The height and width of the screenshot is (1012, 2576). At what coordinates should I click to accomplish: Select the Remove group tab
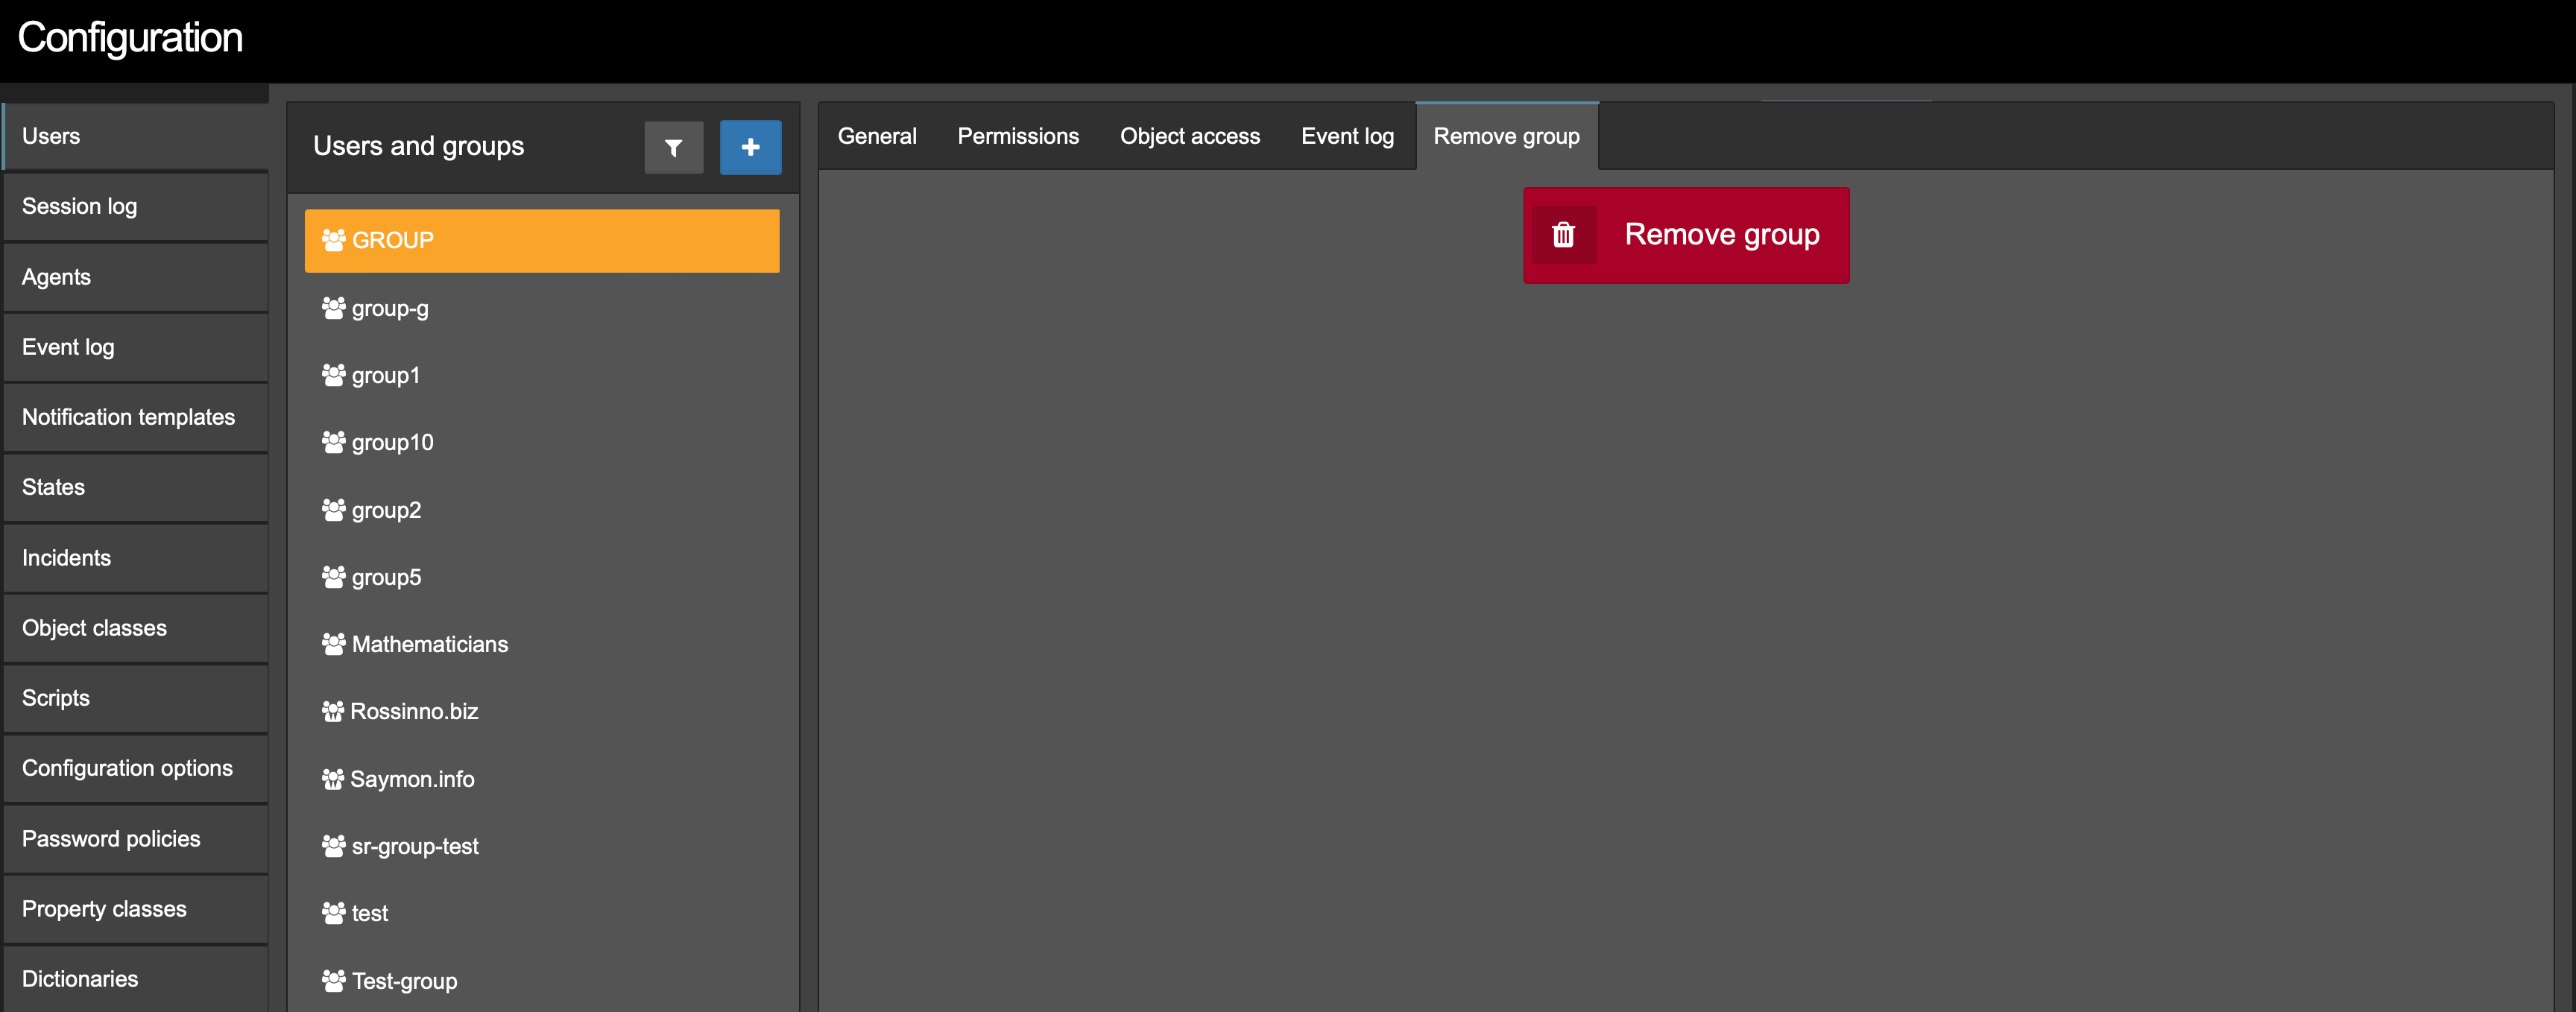(x=1506, y=136)
